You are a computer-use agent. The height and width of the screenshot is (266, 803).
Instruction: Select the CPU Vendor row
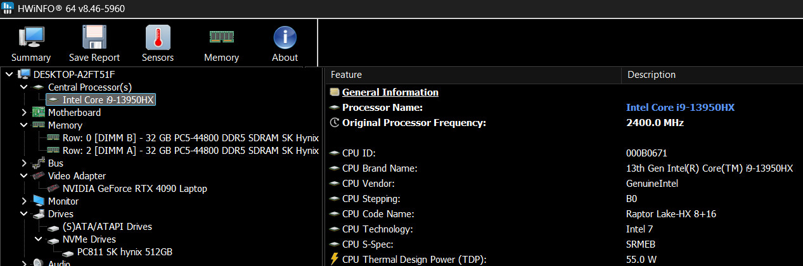click(564, 184)
